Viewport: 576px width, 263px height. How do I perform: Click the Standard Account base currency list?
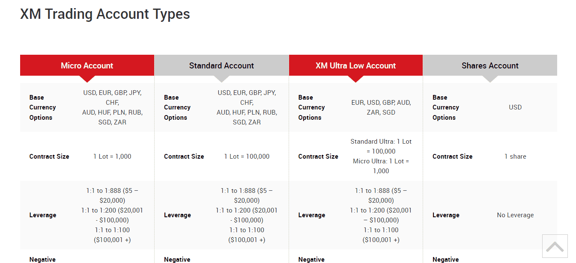tap(247, 107)
